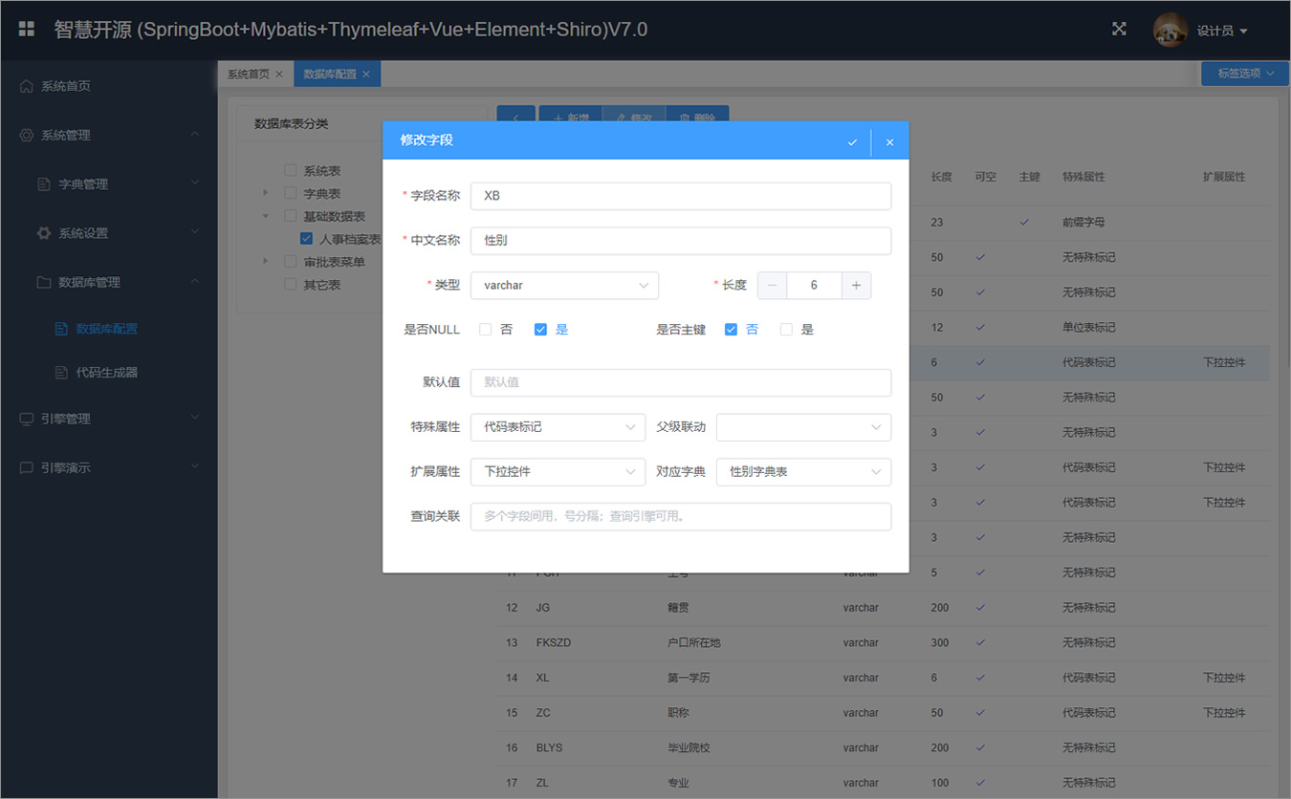The height and width of the screenshot is (799, 1291).
Task: Open 代码生成器 in the sidebar
Action: pos(109,372)
